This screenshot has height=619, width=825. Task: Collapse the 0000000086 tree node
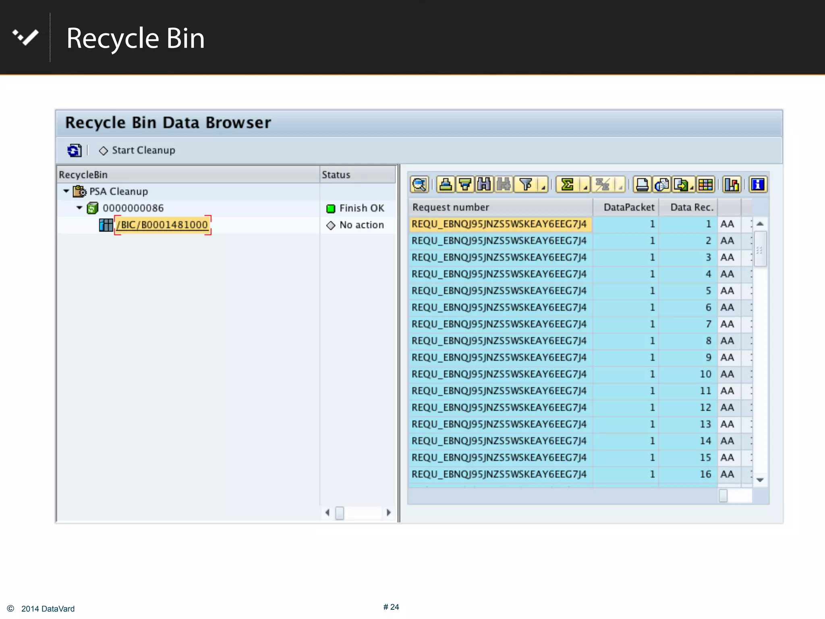[79, 208]
